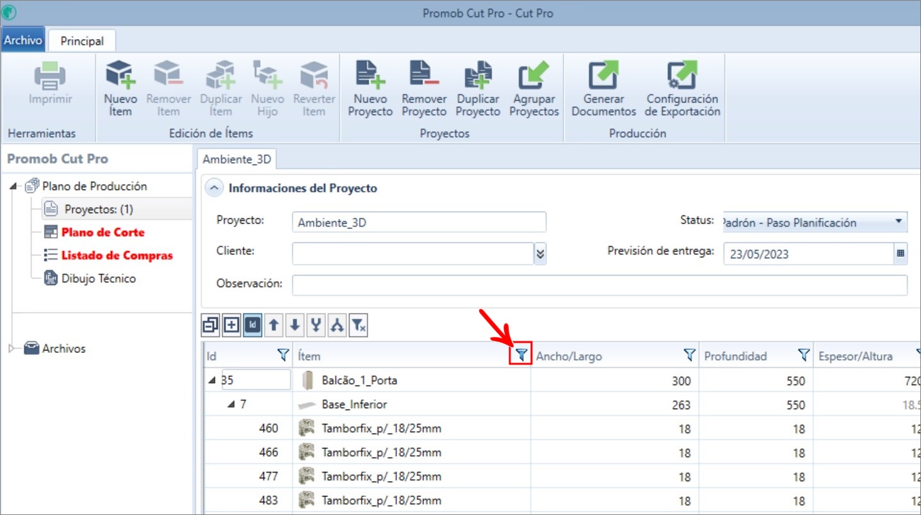The image size is (921, 515).
Task: Open filter on Ítem column
Action: (x=522, y=354)
